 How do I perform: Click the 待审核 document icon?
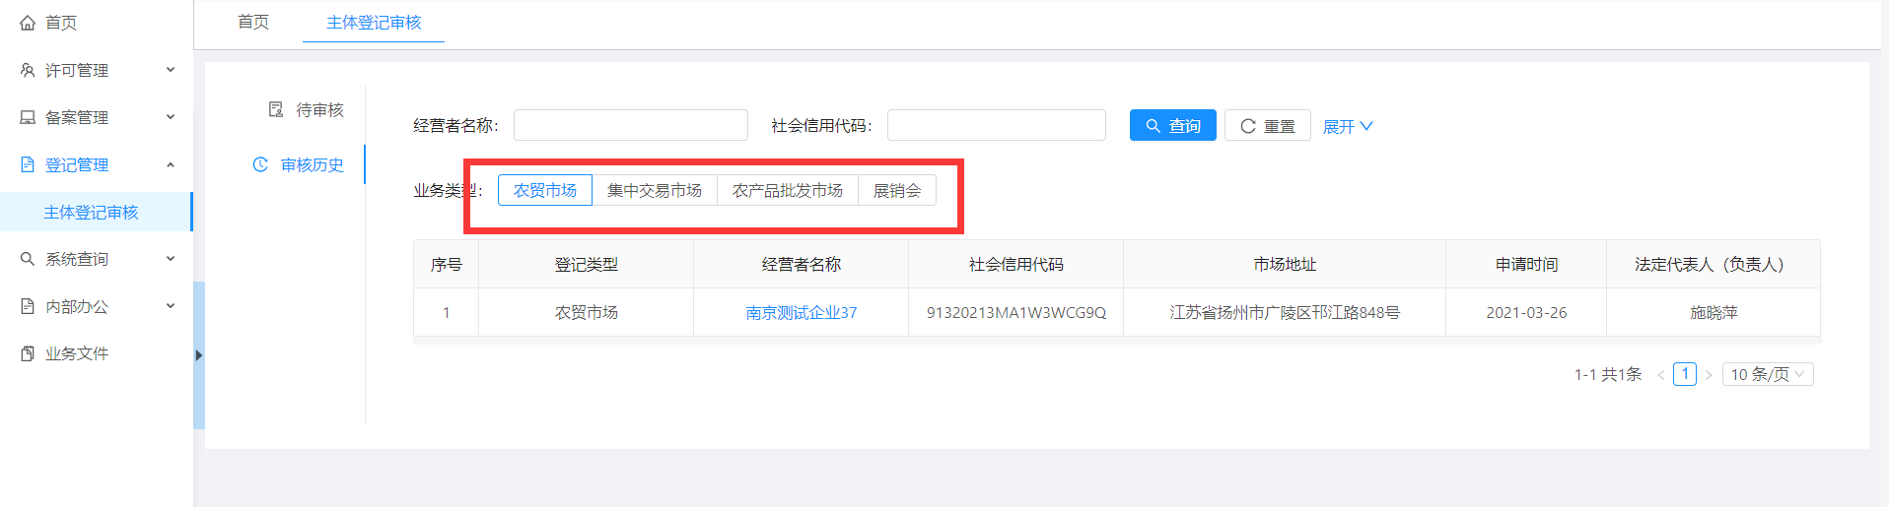[x=276, y=109]
